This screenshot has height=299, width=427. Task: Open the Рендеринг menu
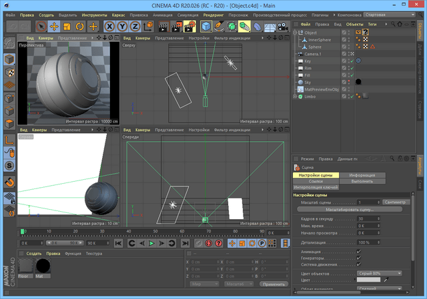click(x=213, y=15)
